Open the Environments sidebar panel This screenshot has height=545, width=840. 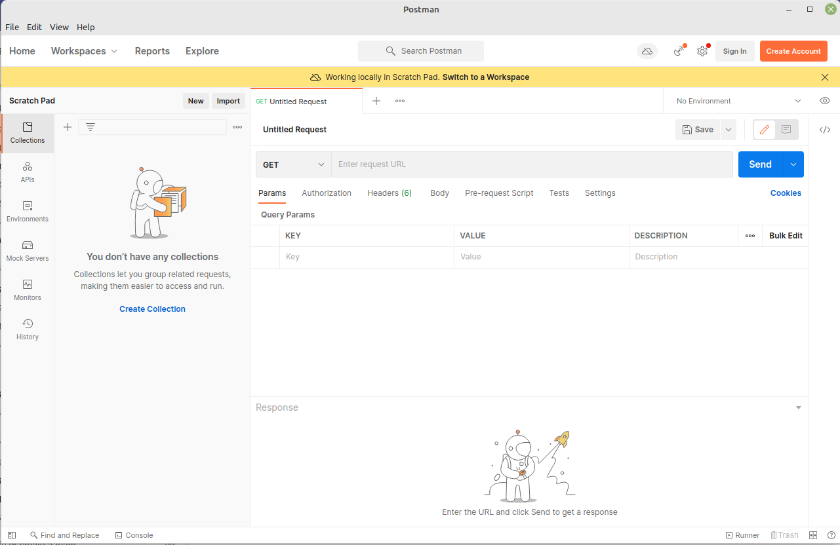tap(28, 212)
